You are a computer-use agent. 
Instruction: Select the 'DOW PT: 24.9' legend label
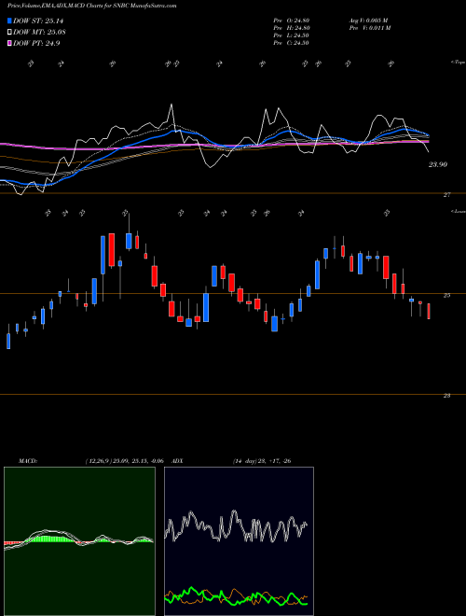(36, 43)
